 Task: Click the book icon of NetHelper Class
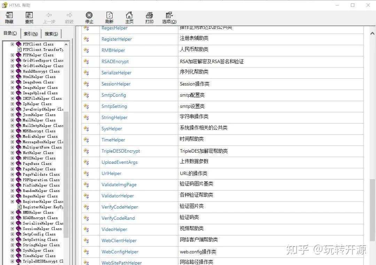pos(19,153)
